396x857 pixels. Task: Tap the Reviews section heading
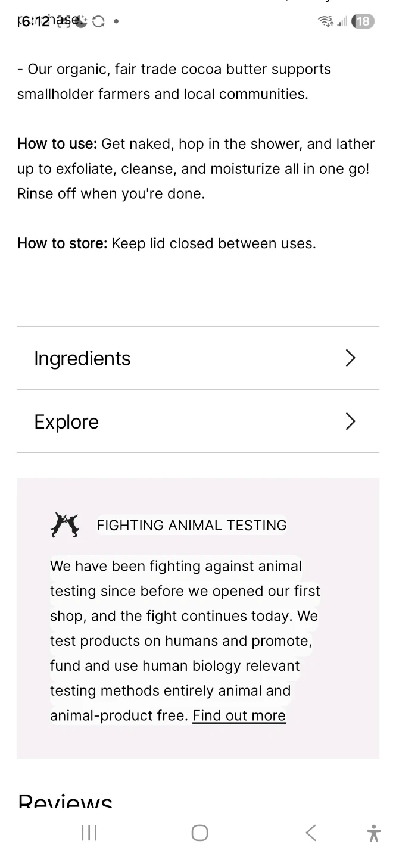(65, 800)
